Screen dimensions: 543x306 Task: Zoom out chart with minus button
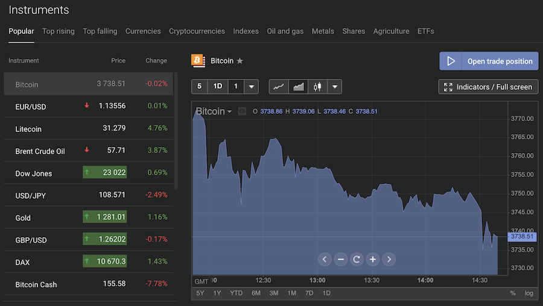(x=341, y=260)
